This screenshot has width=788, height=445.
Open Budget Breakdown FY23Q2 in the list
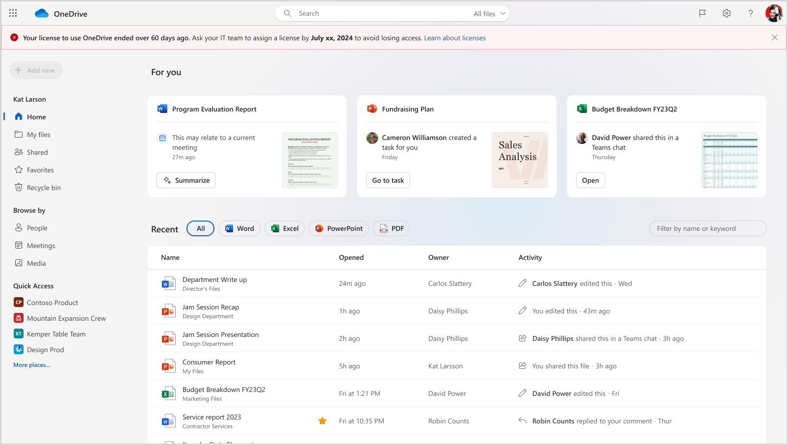[224, 389]
